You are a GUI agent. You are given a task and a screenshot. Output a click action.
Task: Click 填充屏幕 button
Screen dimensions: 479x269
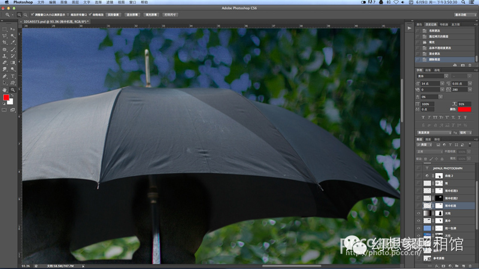[151, 14]
